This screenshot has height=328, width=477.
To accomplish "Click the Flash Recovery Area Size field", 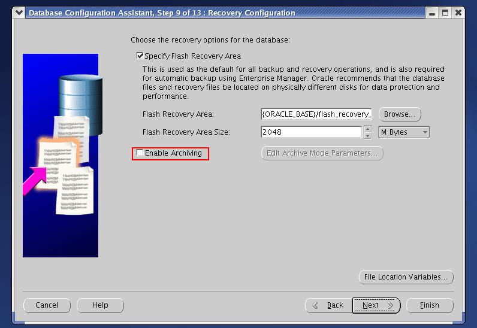I will (312, 132).
